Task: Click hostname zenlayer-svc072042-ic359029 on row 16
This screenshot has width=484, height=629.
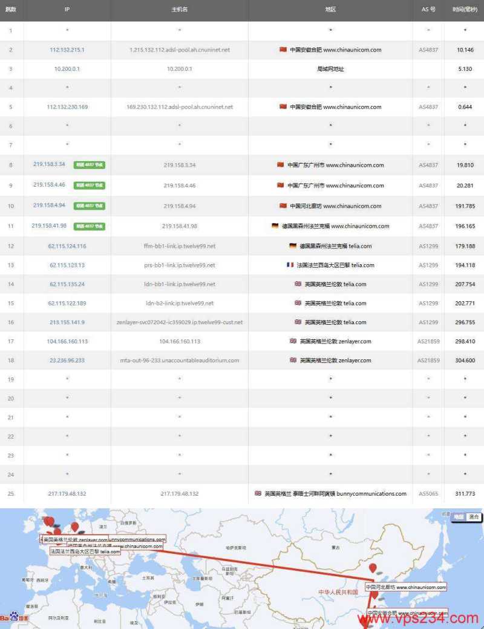Action: (178, 322)
